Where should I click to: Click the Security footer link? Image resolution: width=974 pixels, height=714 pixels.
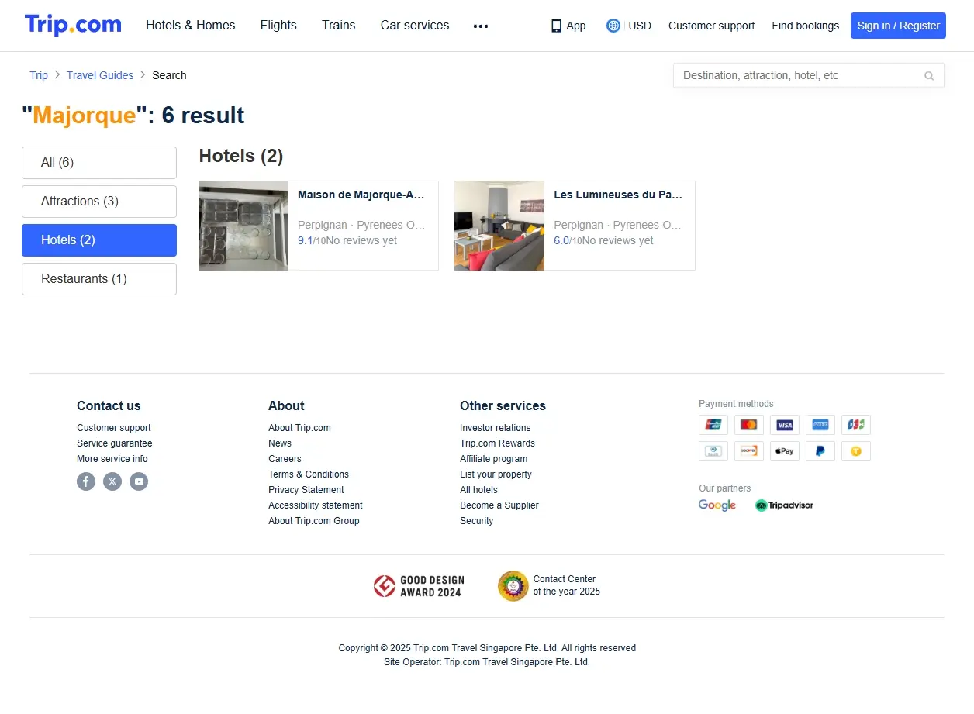(x=476, y=521)
